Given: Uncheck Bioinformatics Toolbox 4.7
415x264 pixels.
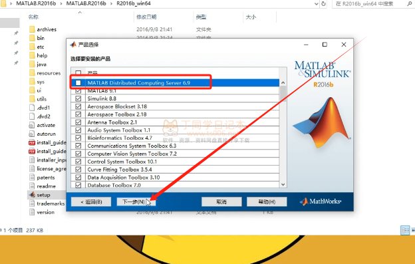Looking at the screenshot, I should (x=78, y=138).
